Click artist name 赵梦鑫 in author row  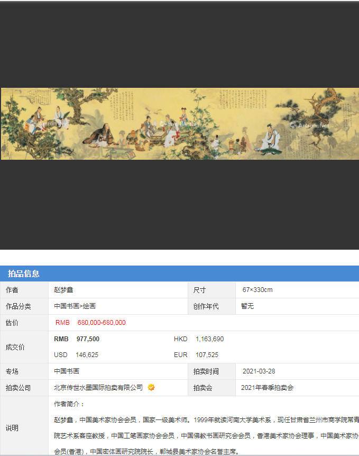tap(63, 290)
